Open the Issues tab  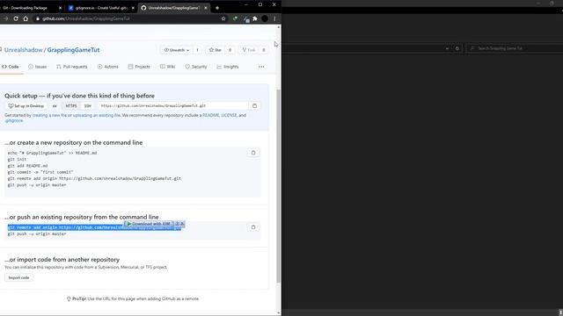(37, 67)
